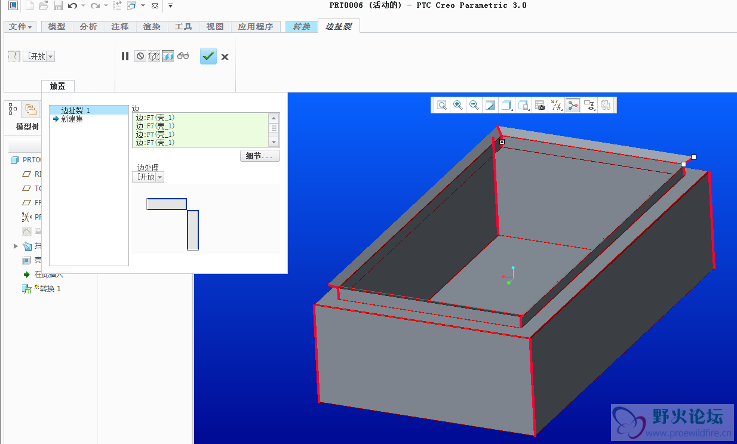Switch to the 工具 tab

(183, 27)
